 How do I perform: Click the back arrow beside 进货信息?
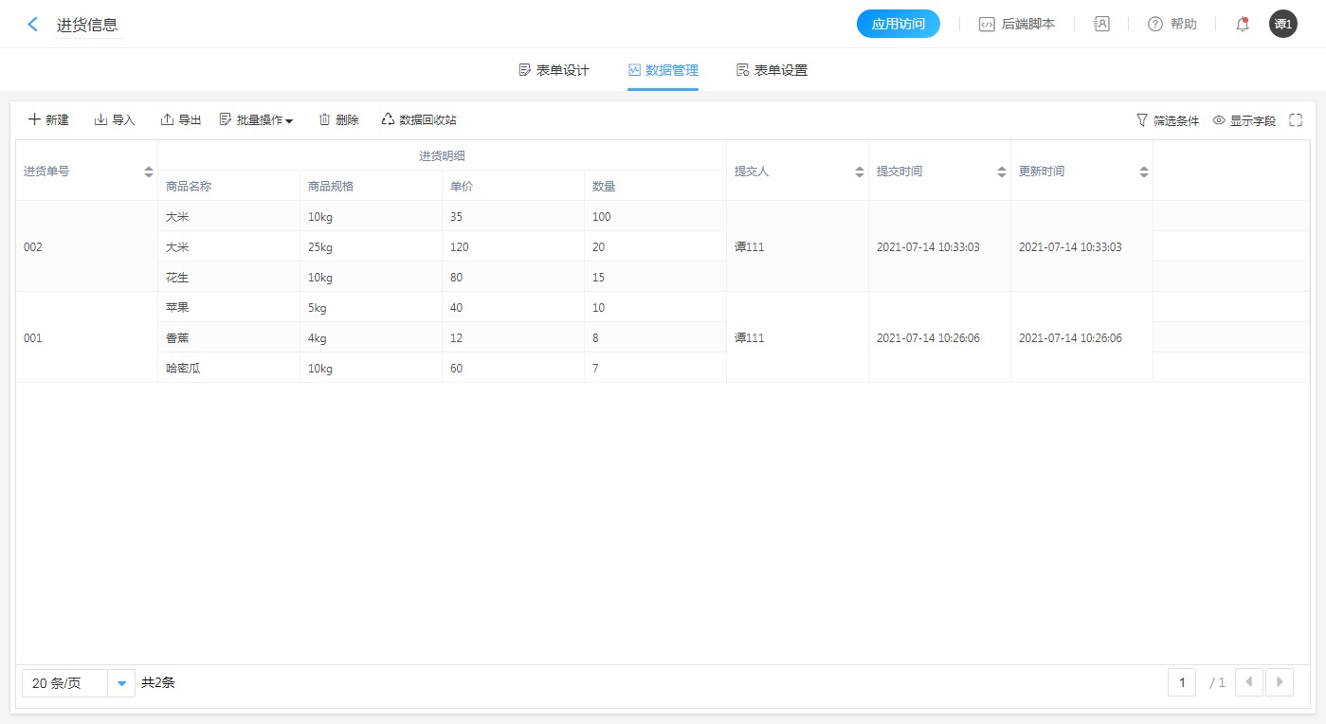[33, 25]
